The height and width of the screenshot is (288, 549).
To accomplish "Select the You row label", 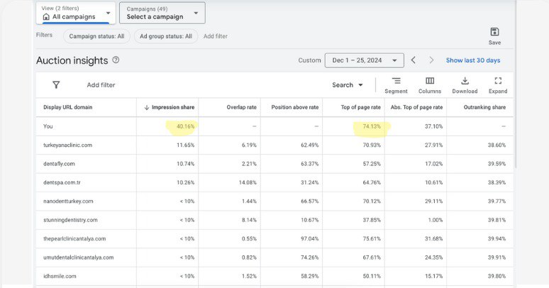I will point(48,126).
